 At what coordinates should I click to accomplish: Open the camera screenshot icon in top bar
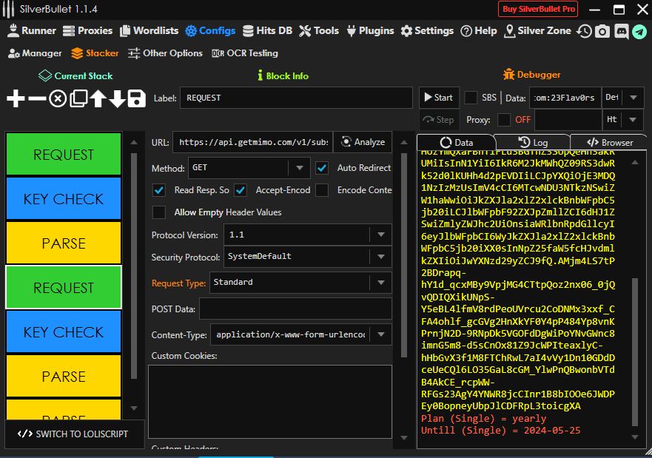coord(603,31)
